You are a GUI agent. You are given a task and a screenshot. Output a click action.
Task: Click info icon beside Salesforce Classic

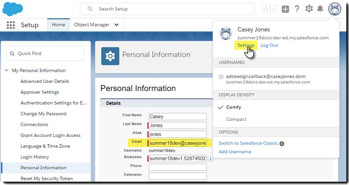(282, 144)
